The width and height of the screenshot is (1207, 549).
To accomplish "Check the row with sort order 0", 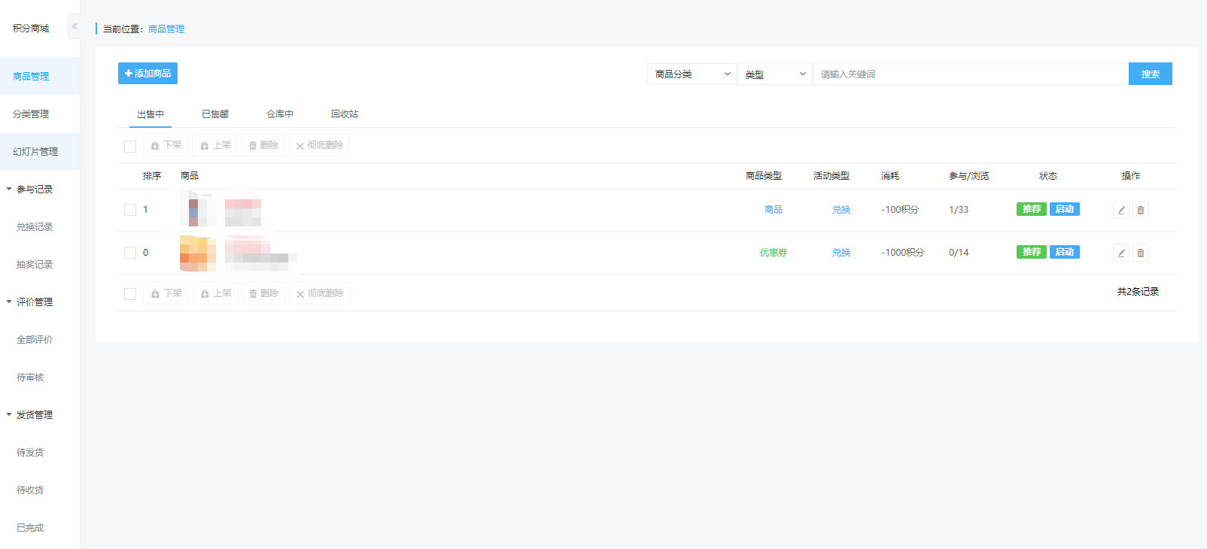I will click(x=130, y=253).
